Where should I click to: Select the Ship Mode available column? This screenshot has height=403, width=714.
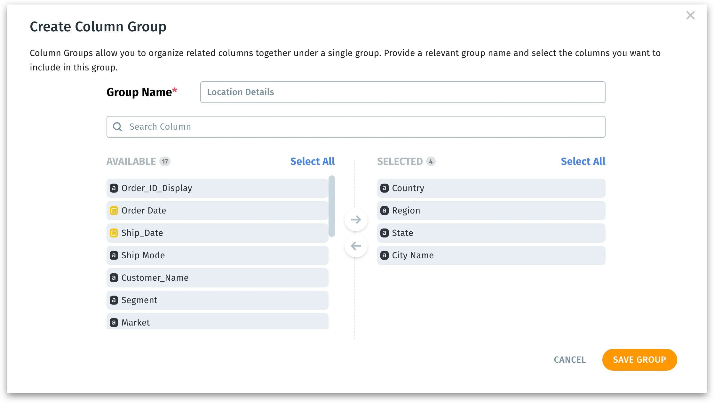point(217,255)
